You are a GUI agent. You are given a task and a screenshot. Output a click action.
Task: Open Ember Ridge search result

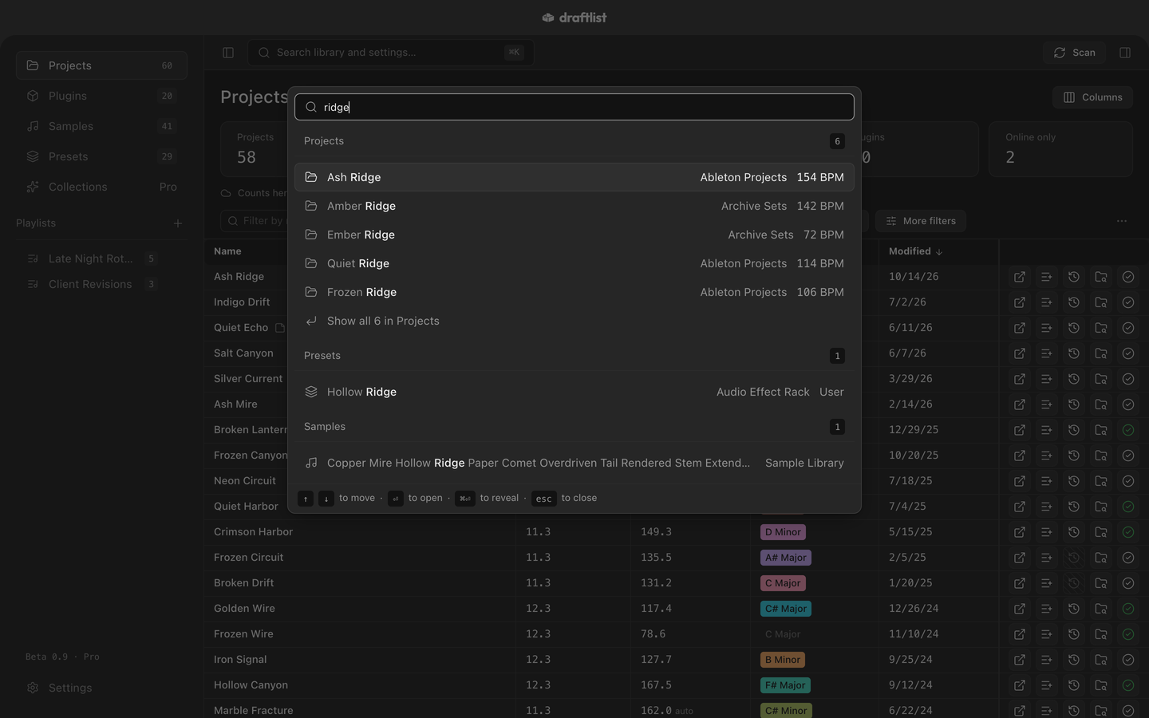point(574,235)
